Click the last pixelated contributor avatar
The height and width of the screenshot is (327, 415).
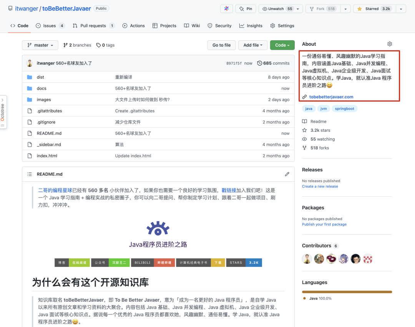(368, 259)
